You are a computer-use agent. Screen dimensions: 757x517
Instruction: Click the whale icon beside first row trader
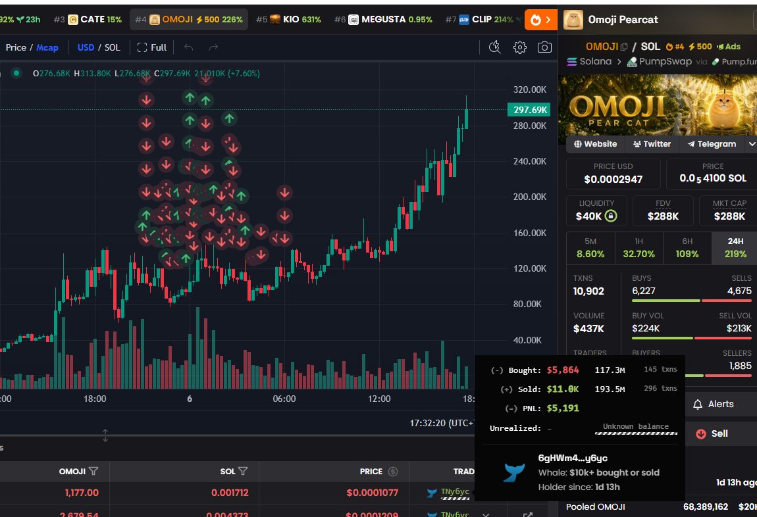(432, 493)
